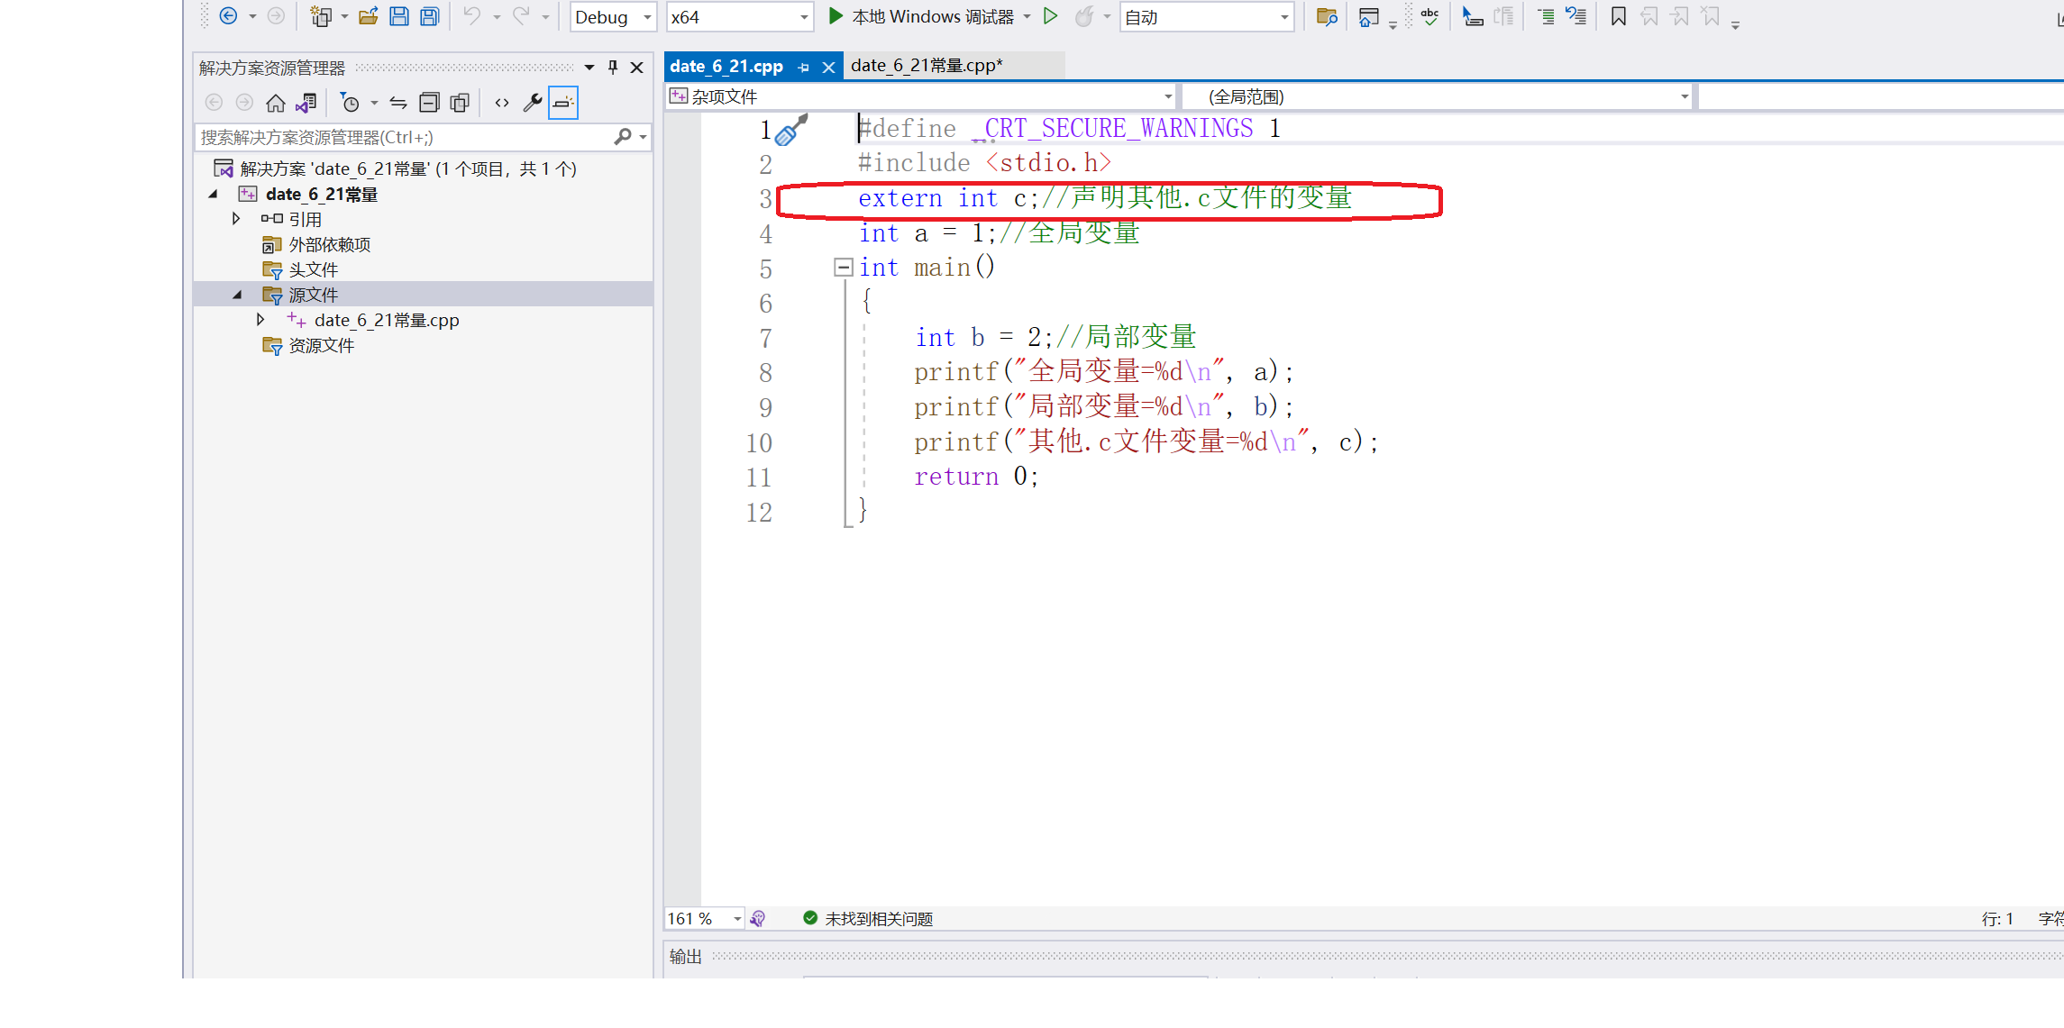Open Properties with the wrench icon
This screenshot has height=1028, width=2064.
[533, 104]
